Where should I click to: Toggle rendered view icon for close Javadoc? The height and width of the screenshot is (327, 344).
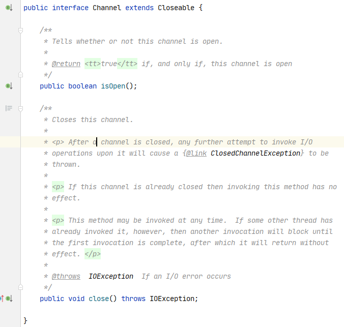click(9, 108)
